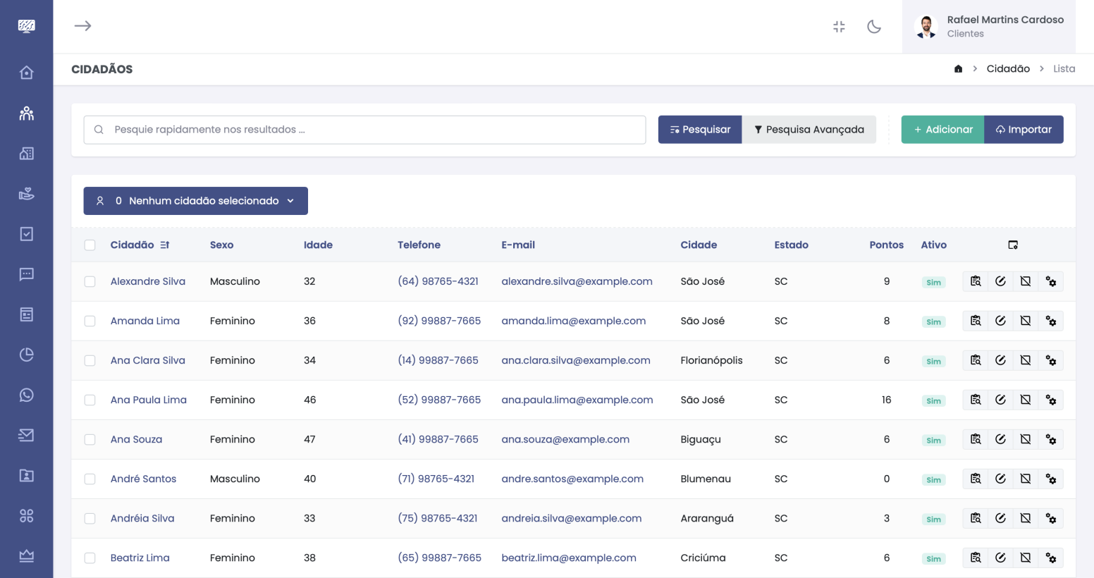1094x578 pixels.
Task: Open the Pesquisa Avançada filter option
Action: (809, 130)
